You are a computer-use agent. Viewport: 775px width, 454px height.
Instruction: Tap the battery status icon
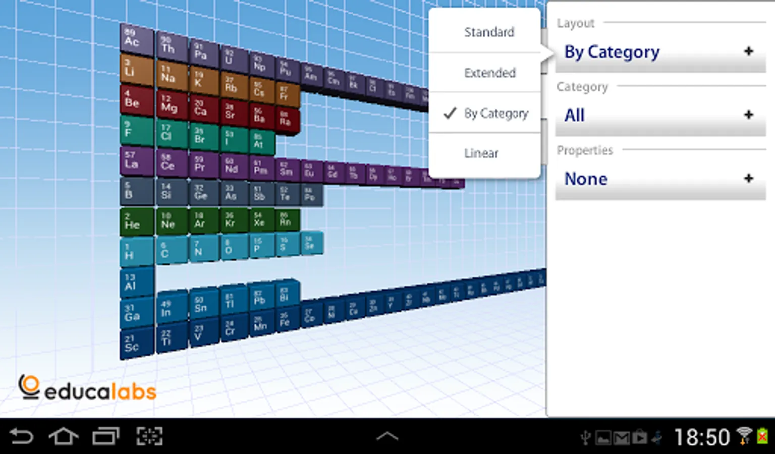762,436
